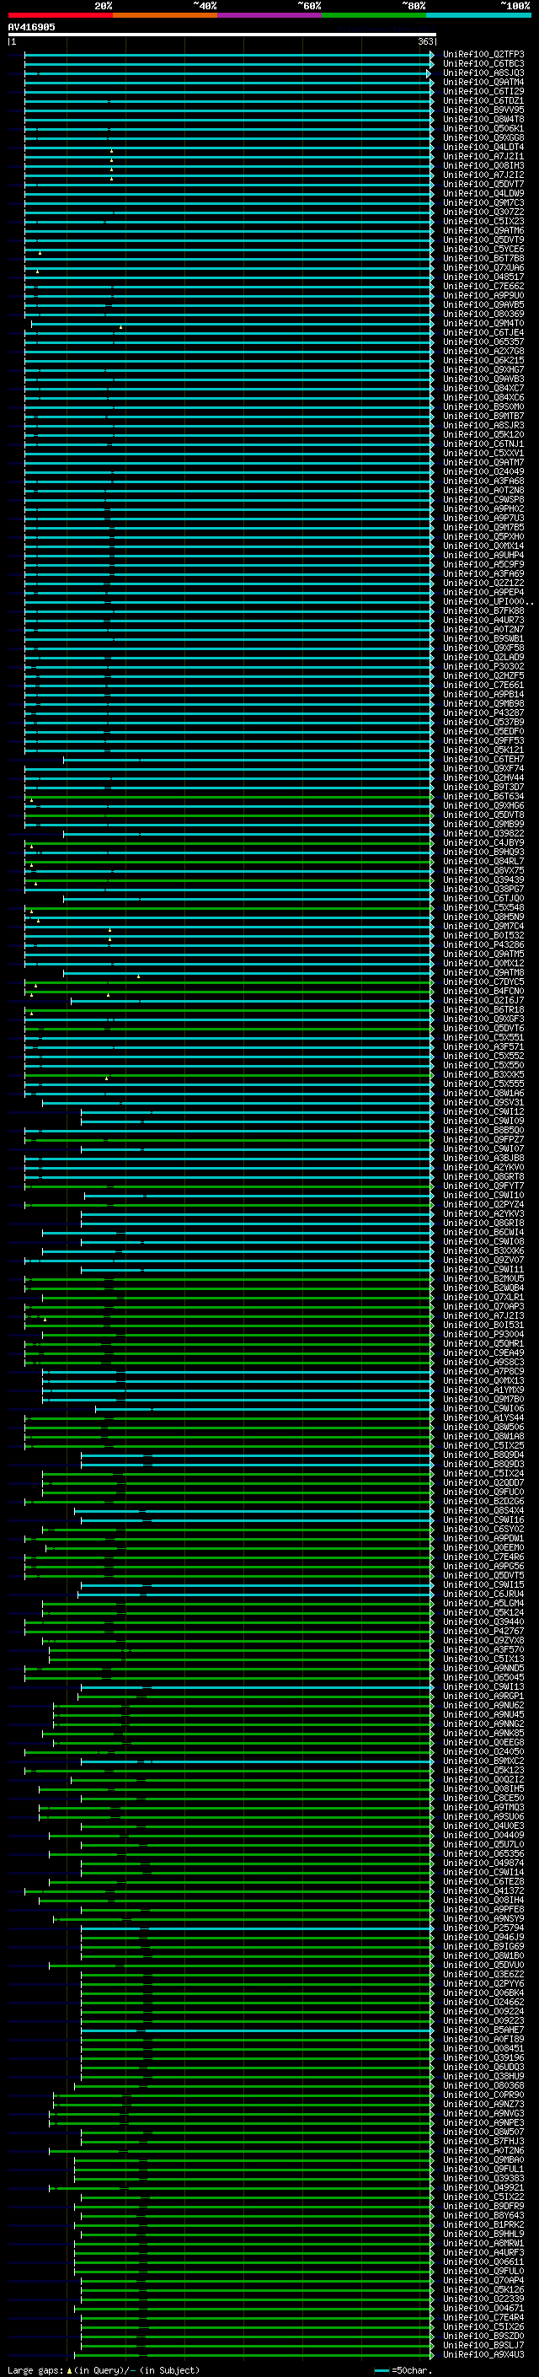Viewport: 539px width, 2377px height.
Task: Click hit label UniRef100_C6TI29
Action: click(x=483, y=91)
